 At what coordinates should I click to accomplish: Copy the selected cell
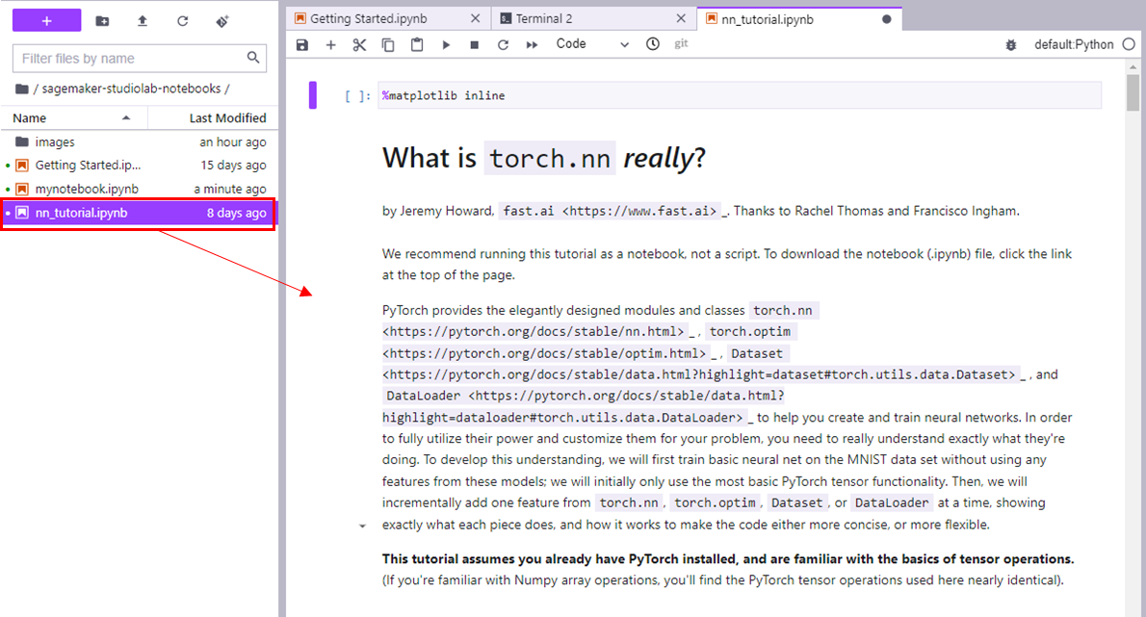click(x=388, y=44)
